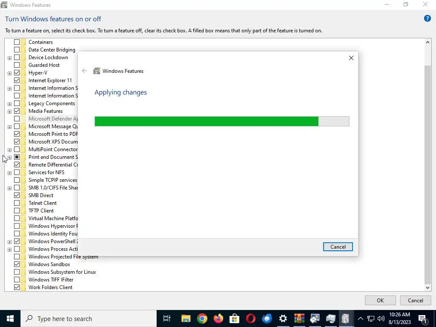Click the Task View icon

click(167, 318)
